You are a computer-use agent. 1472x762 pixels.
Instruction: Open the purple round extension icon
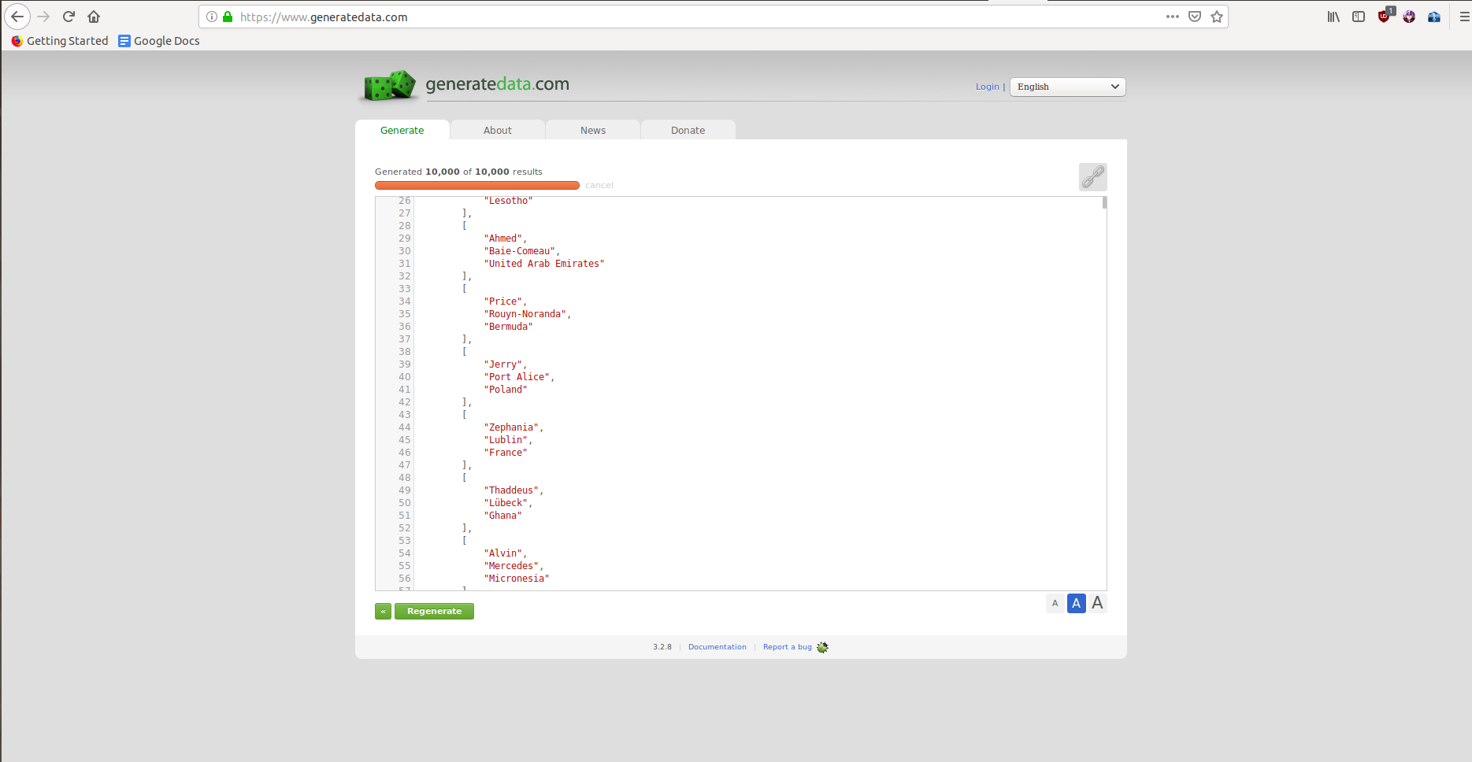1409,17
